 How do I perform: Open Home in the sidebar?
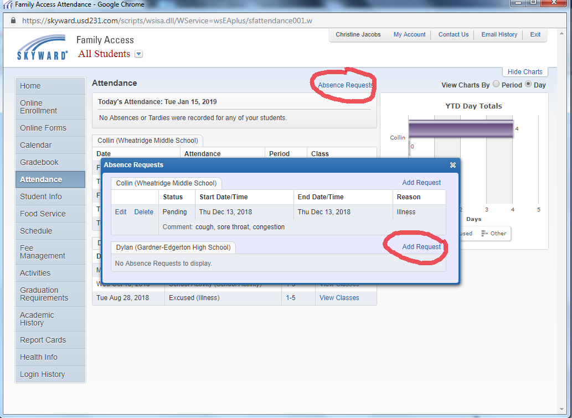click(x=50, y=86)
